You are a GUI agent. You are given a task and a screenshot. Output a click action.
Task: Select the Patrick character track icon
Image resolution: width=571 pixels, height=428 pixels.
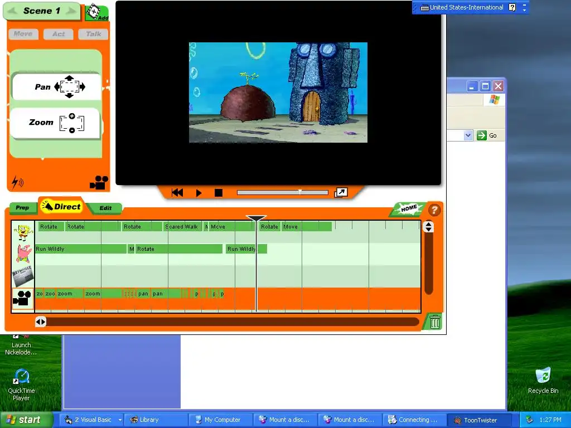pos(23,254)
